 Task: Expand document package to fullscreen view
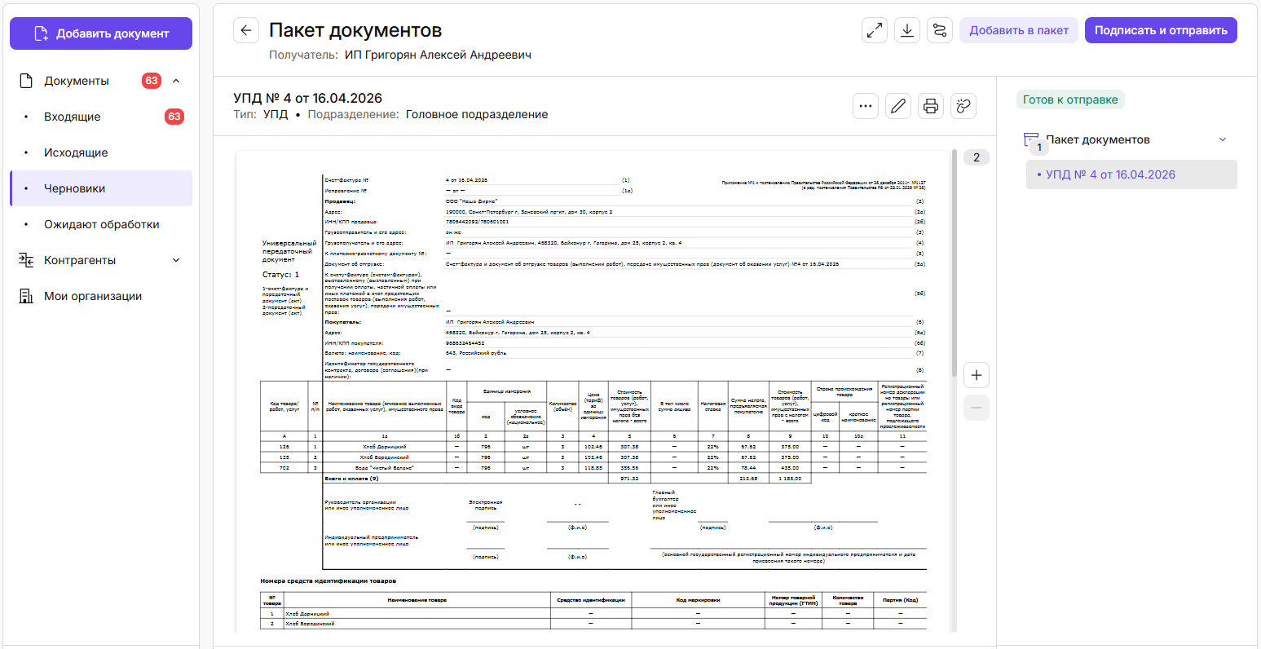(x=875, y=30)
